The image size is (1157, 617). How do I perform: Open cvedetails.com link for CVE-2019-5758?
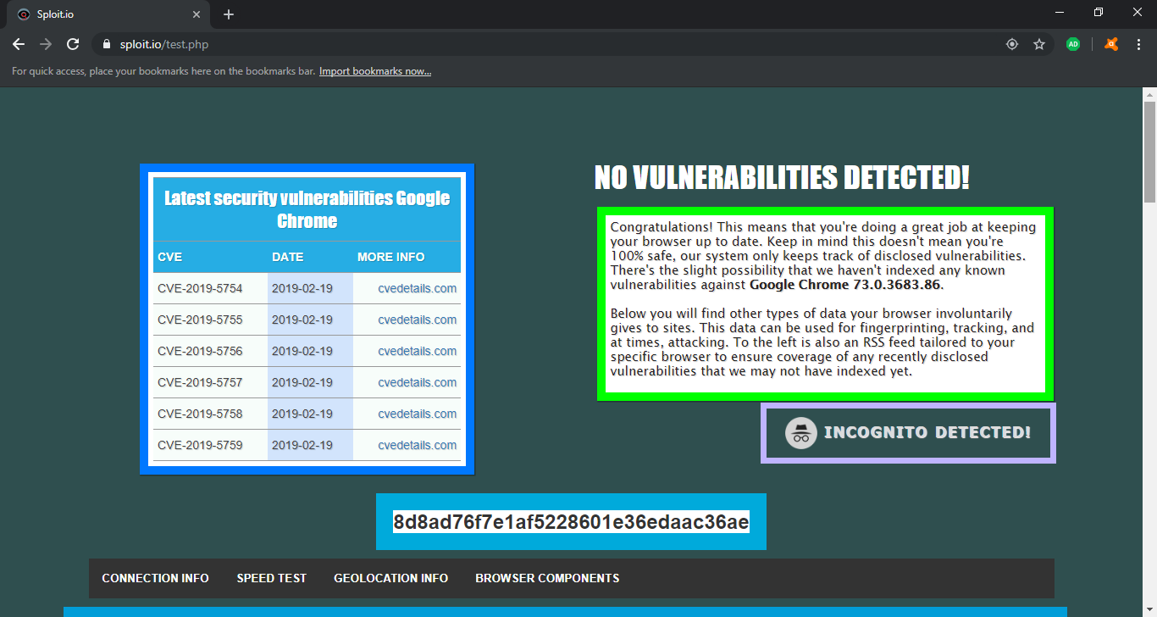pos(417,414)
